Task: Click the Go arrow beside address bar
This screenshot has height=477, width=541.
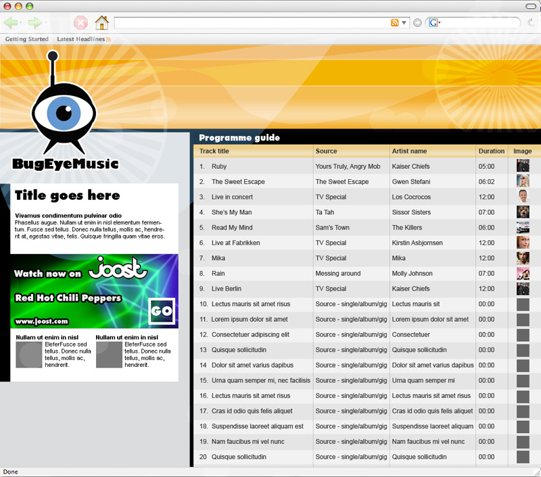Action: click(x=417, y=23)
